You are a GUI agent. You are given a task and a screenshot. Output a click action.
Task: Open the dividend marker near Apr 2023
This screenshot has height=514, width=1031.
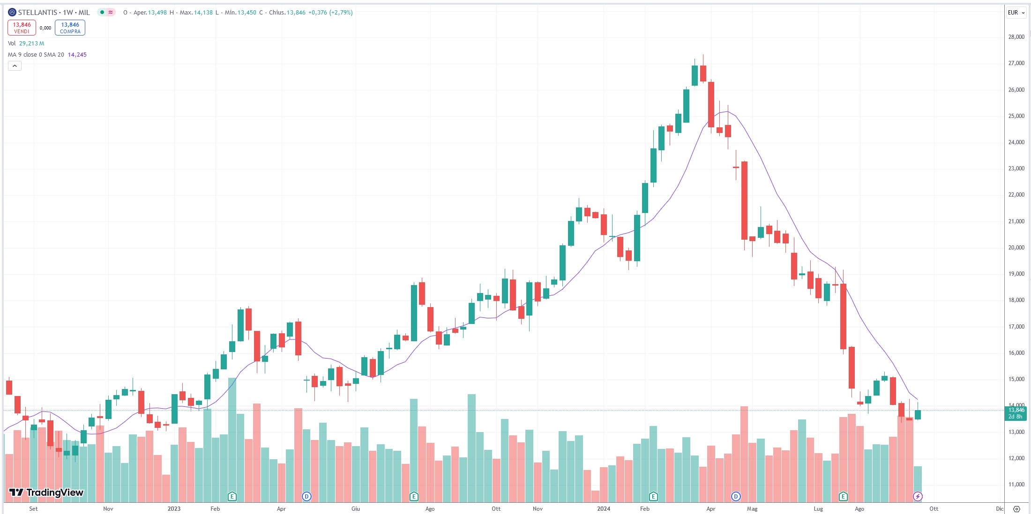[306, 496]
